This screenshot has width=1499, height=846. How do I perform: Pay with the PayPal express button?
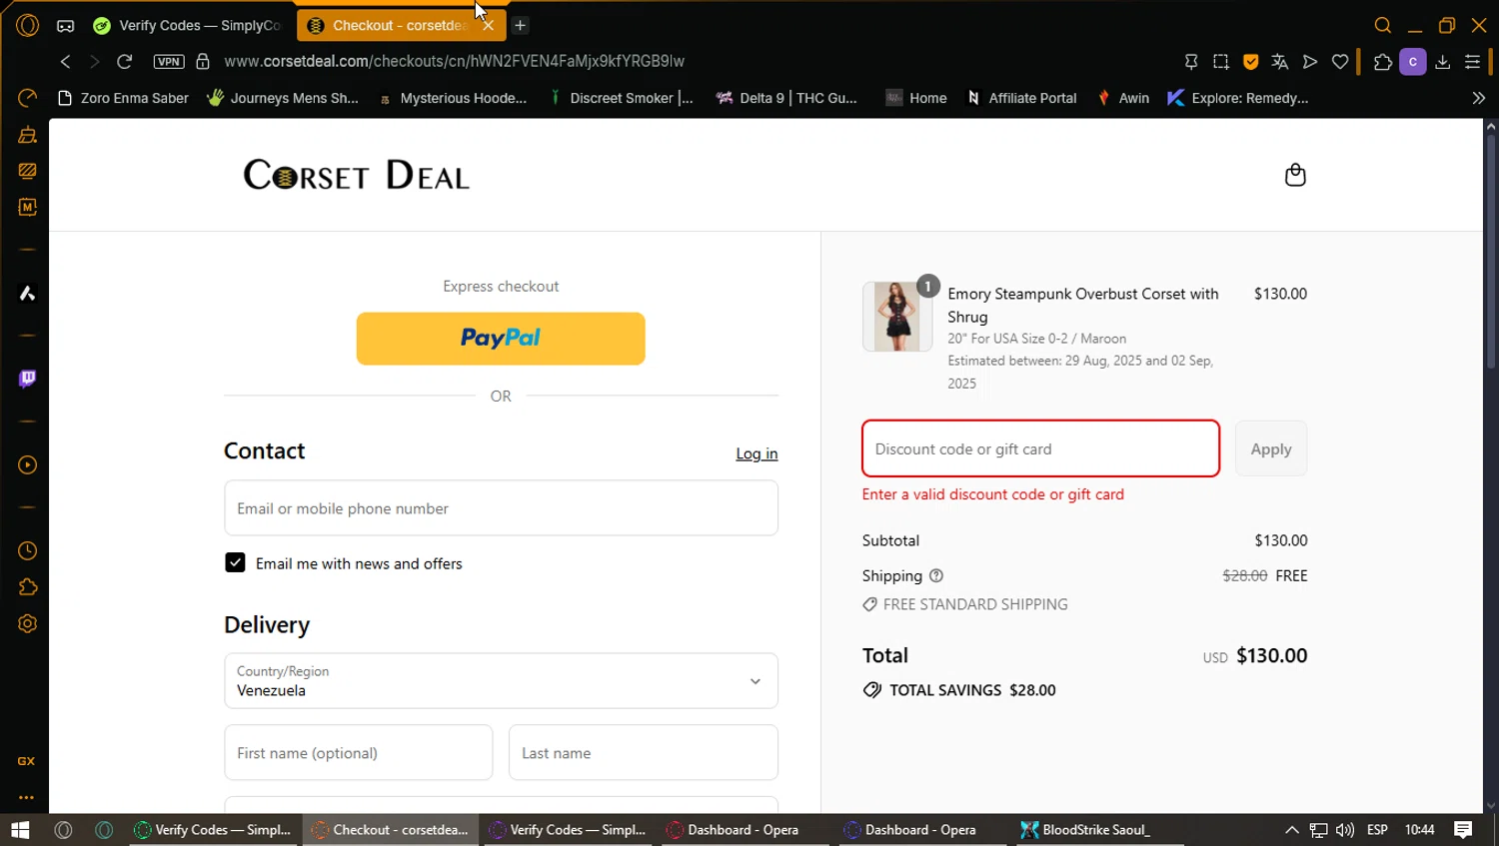point(501,339)
